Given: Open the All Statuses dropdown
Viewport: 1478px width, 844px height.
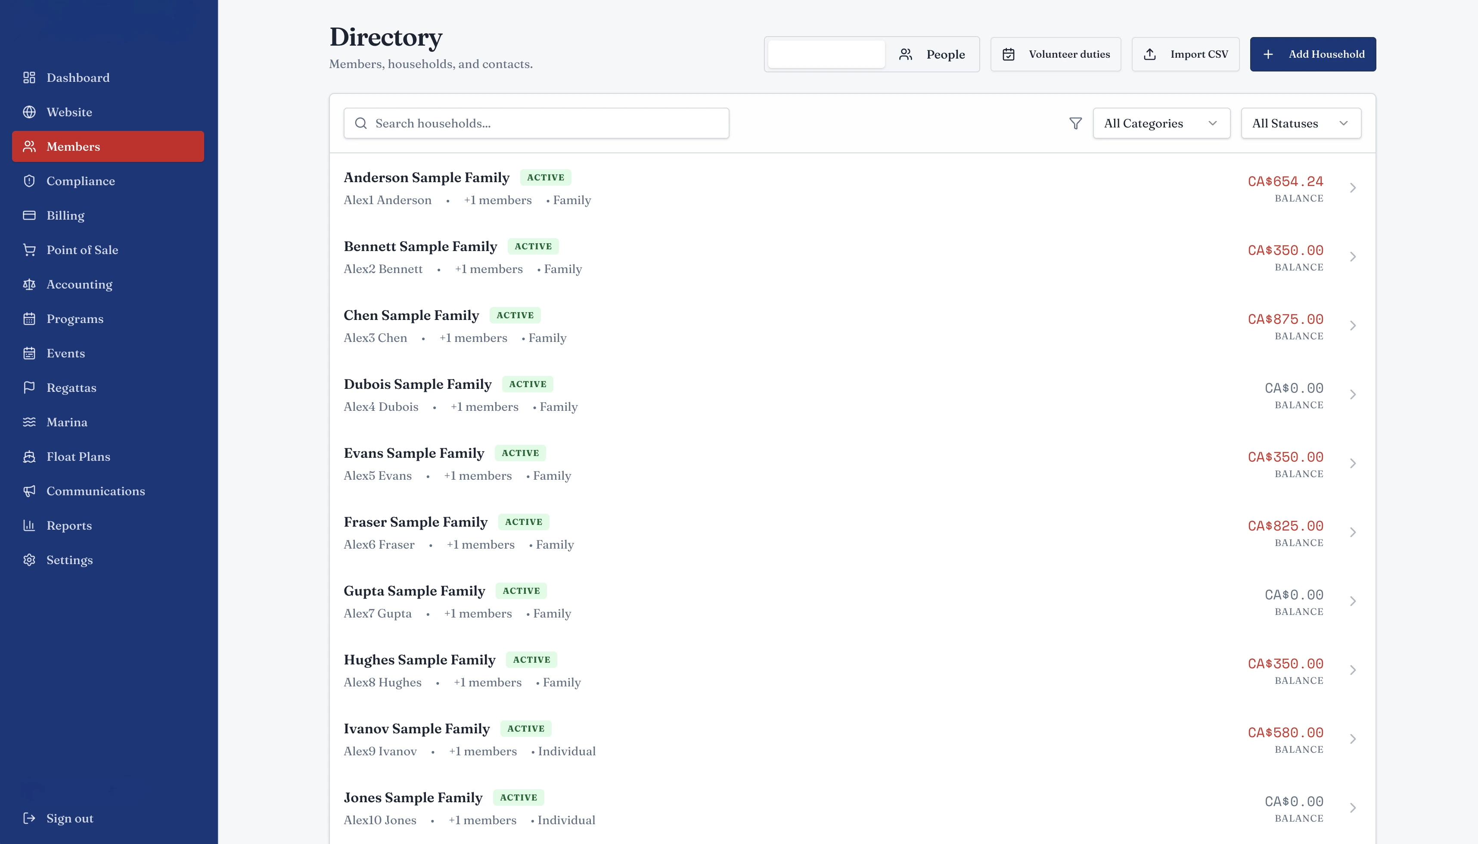Looking at the screenshot, I should click(x=1301, y=123).
